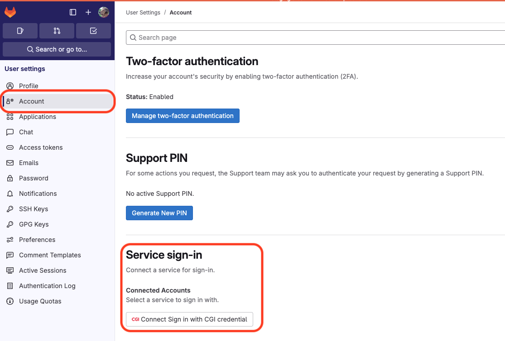This screenshot has width=505, height=341.
Task: Click the Search or go to button
Action: click(57, 49)
